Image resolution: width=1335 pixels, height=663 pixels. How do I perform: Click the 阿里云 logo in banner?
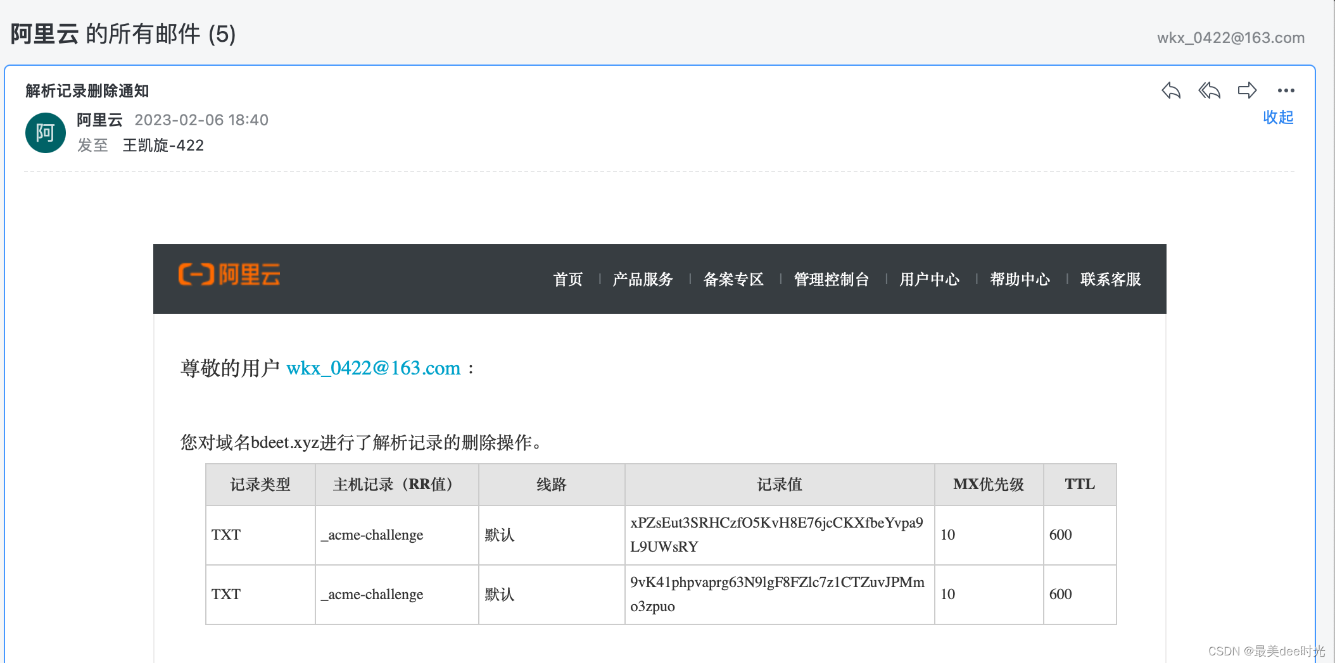(x=229, y=275)
